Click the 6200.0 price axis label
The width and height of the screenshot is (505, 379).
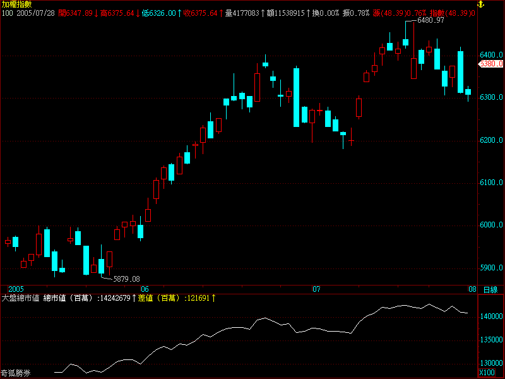[x=491, y=140]
